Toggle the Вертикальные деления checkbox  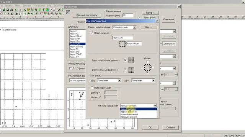(125, 70)
